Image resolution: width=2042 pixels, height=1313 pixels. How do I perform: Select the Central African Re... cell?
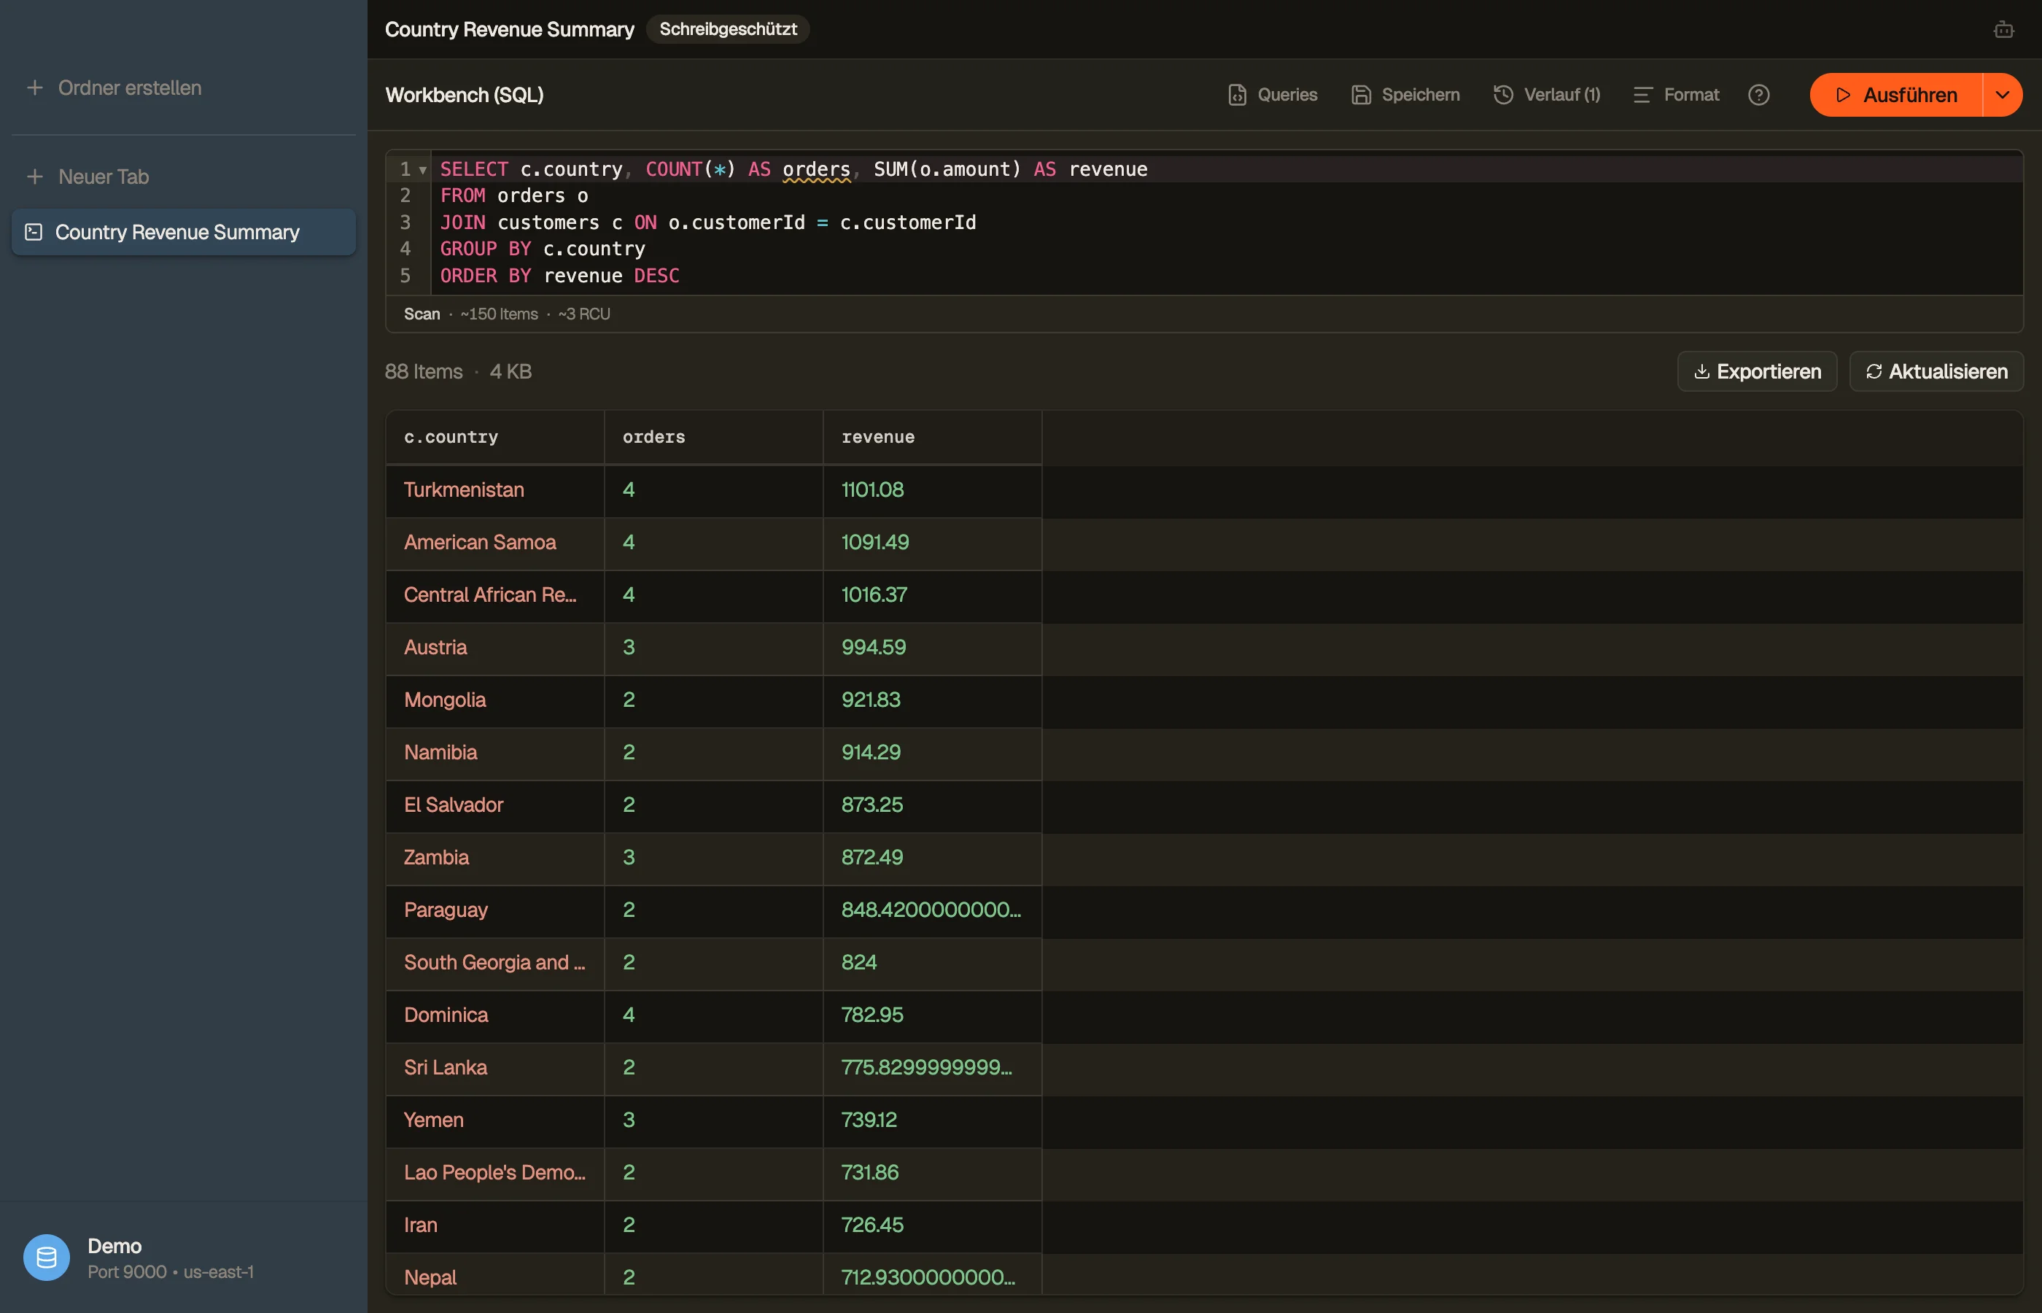[x=495, y=595]
